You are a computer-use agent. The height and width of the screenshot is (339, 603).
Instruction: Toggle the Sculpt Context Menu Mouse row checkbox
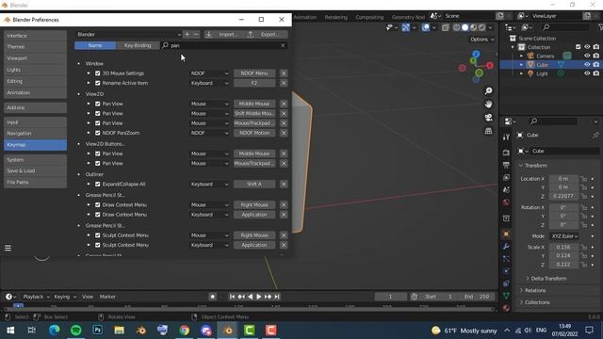98,235
